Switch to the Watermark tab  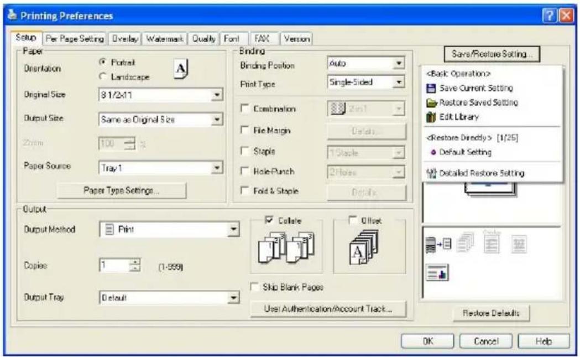(165, 39)
